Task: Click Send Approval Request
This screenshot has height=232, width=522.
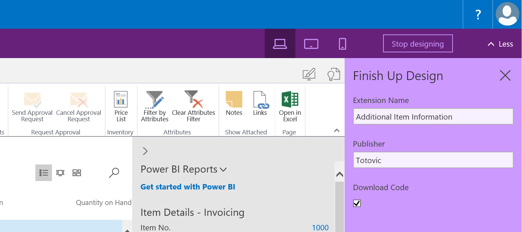Action: (32, 107)
